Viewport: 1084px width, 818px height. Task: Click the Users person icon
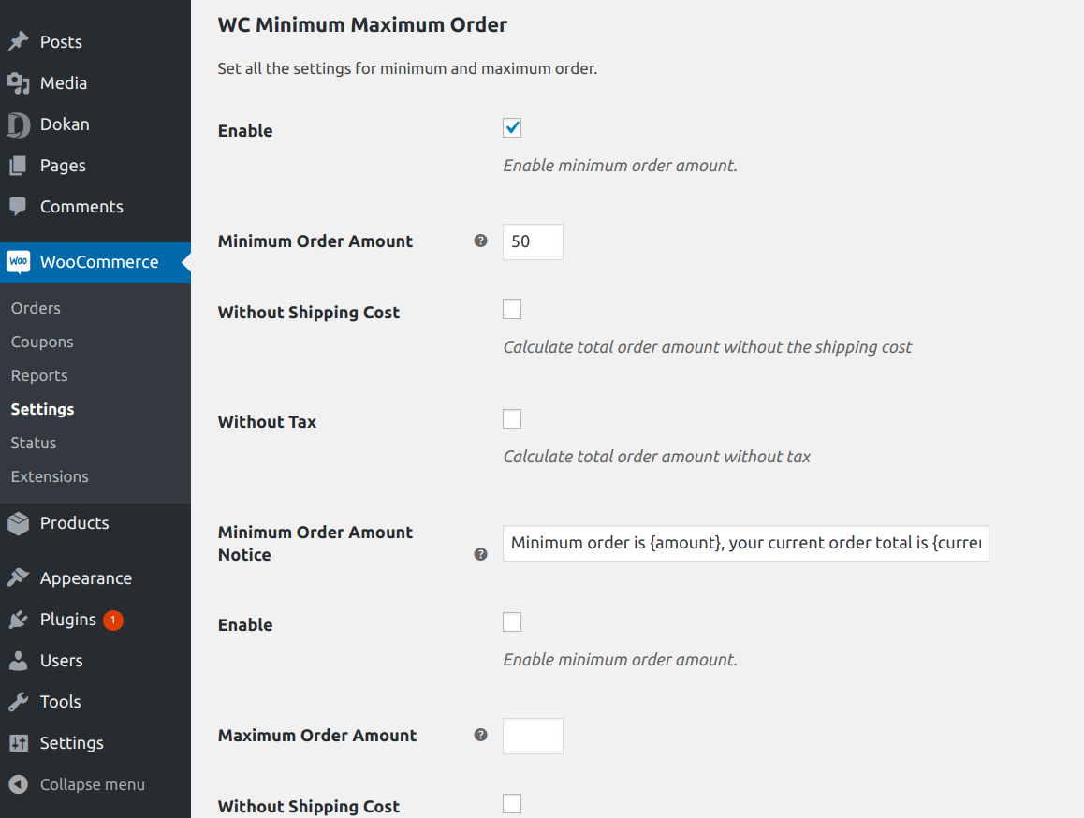tap(19, 661)
